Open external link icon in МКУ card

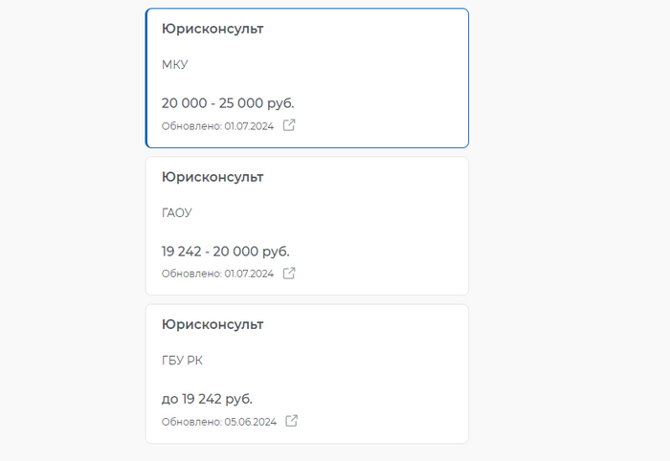pos(289,125)
